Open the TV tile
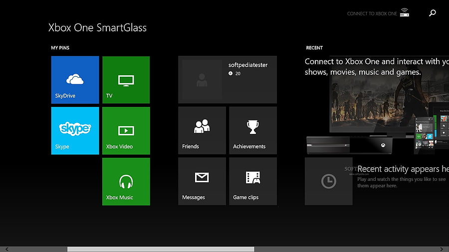 (126, 80)
